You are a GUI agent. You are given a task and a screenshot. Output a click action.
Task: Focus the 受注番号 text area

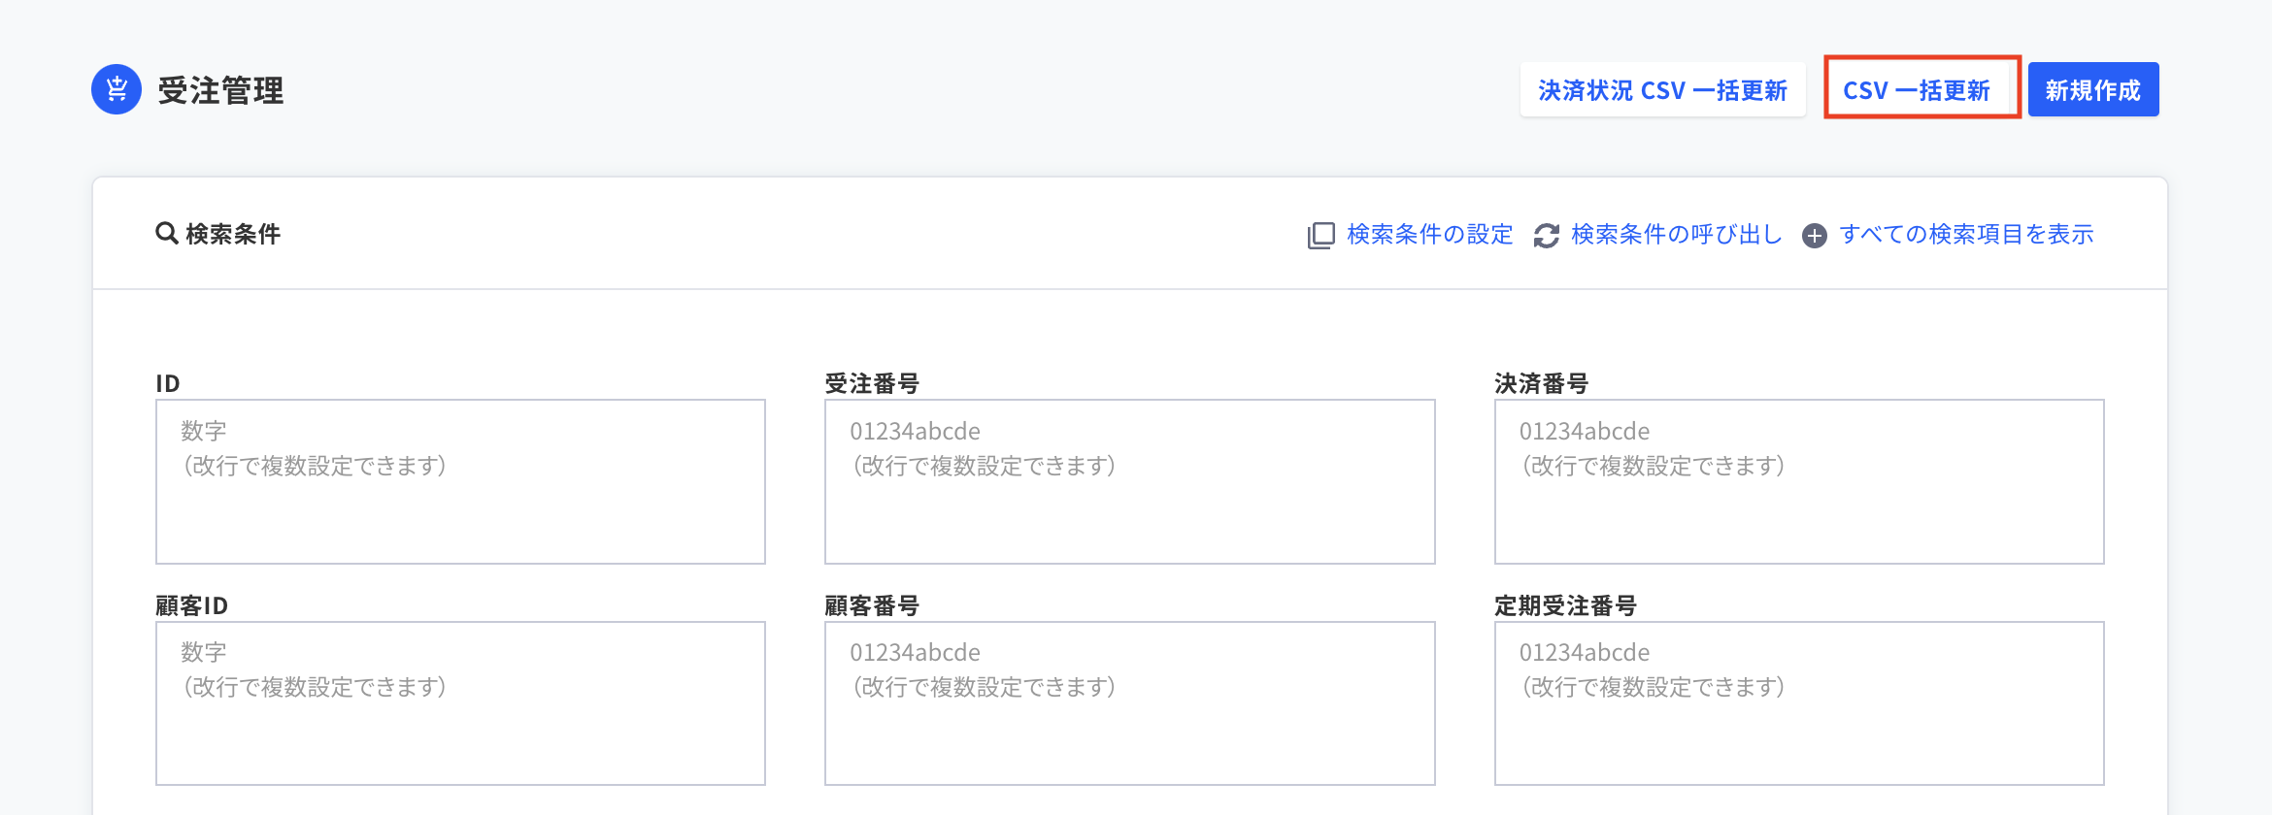click(x=1129, y=481)
